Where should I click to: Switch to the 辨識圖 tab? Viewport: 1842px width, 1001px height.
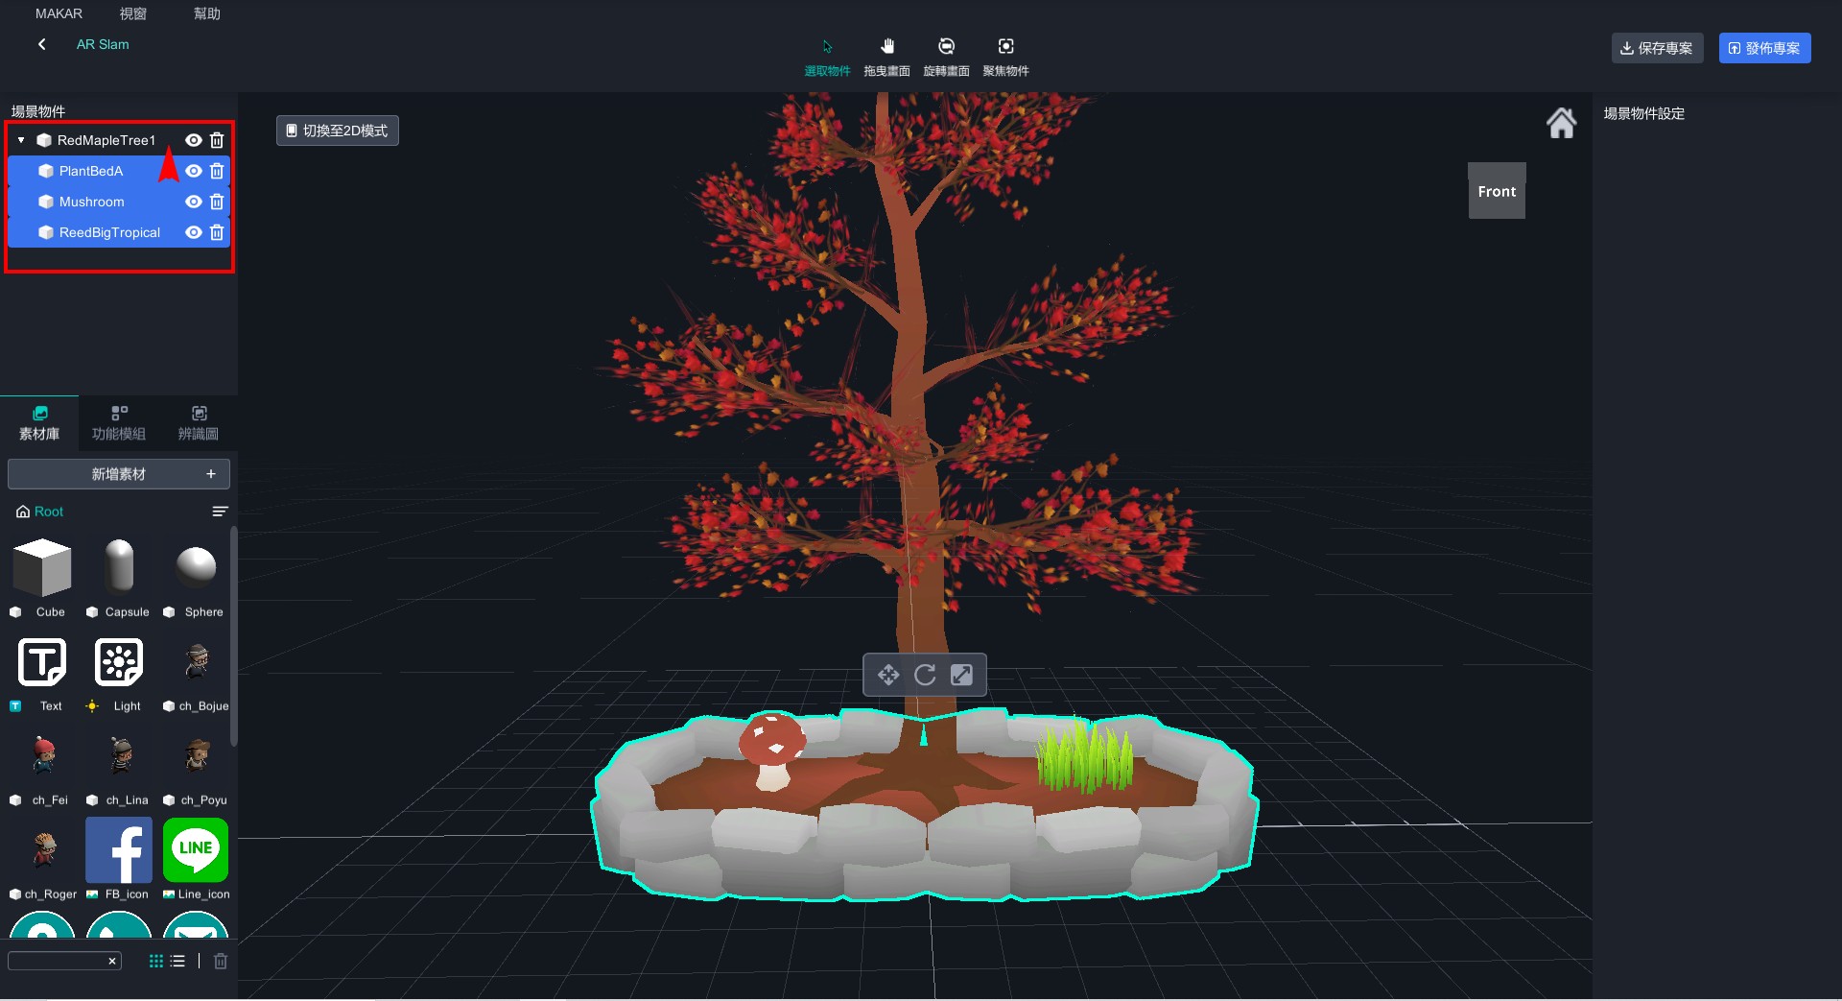pos(199,423)
